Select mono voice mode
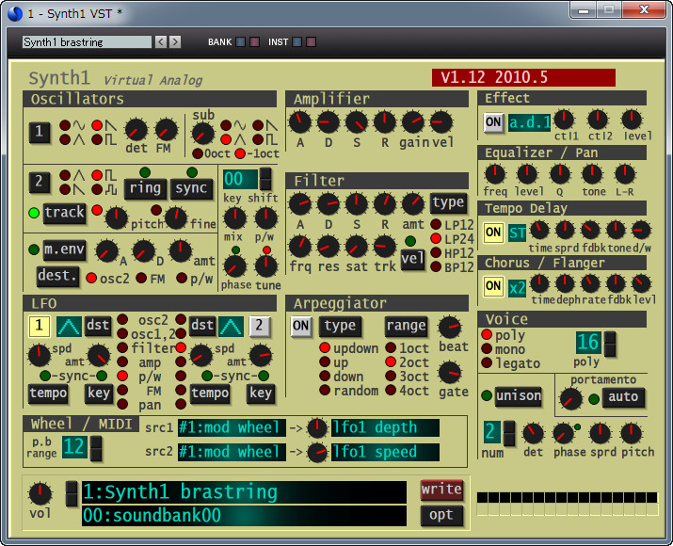This screenshot has height=546, width=673. [x=487, y=348]
